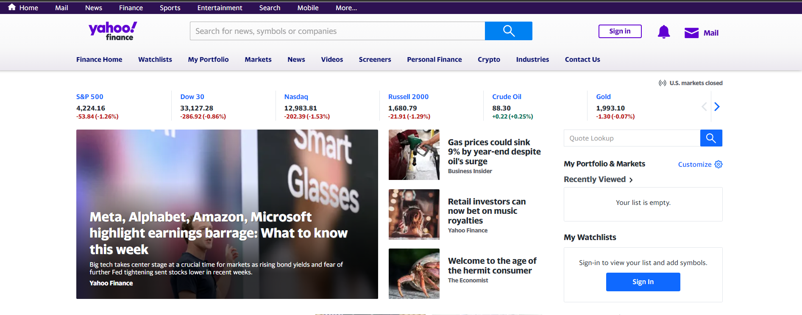The width and height of the screenshot is (802, 315).
Task: Click the previous arrow in market ticker
Action: pyautogui.click(x=704, y=107)
